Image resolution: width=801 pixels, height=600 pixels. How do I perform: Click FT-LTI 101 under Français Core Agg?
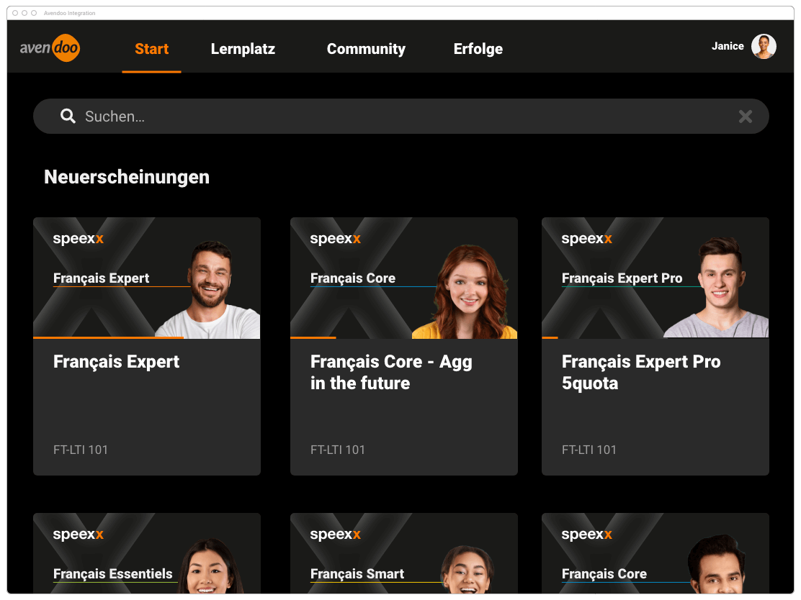pos(338,450)
